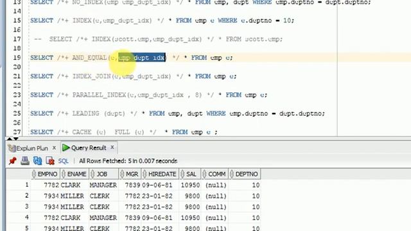Screen dimensions: 411x231
Task: Click the up arrow on the panel splitter
Action: (x=10, y=138)
